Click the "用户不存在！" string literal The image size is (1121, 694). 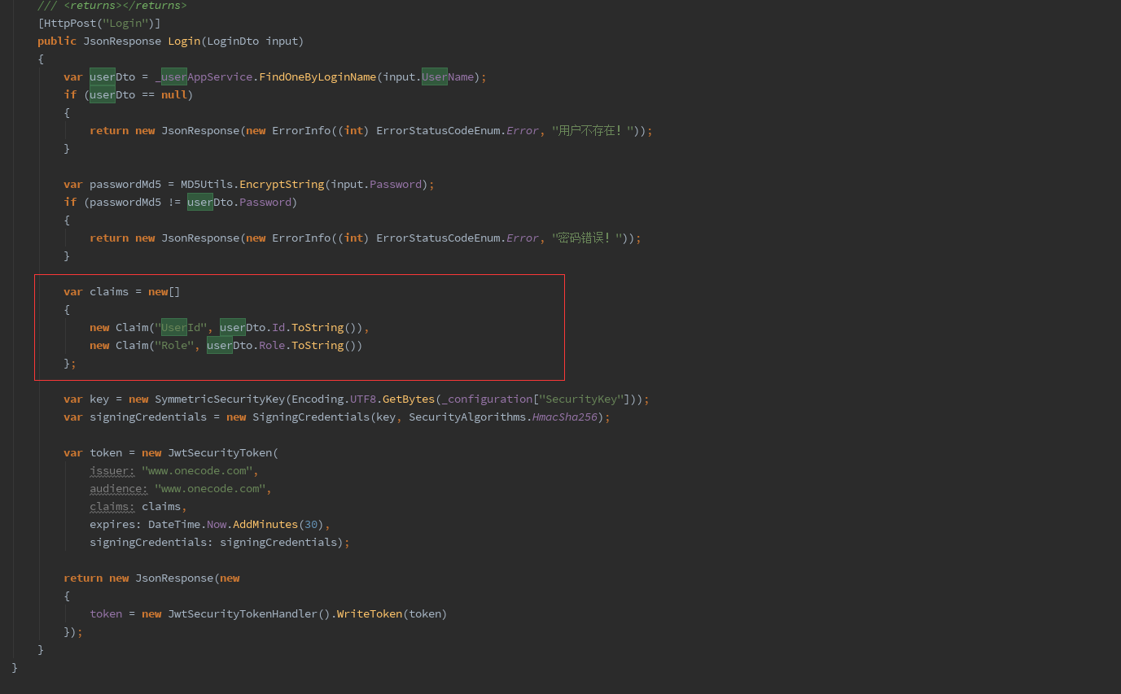(593, 130)
